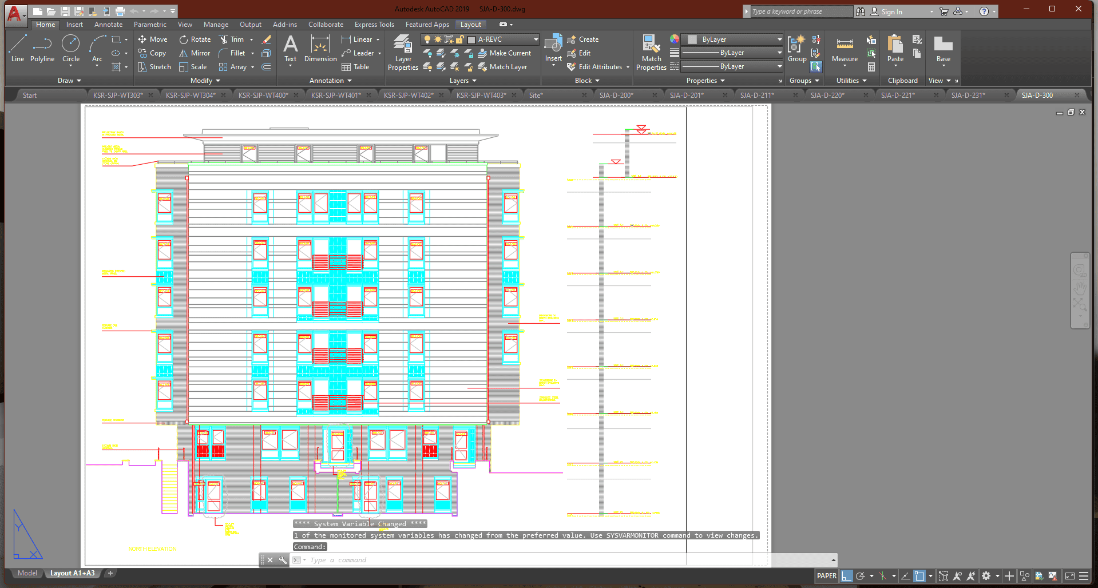Toggle the layer lock icon
The height and width of the screenshot is (588, 1098).
[x=460, y=39]
